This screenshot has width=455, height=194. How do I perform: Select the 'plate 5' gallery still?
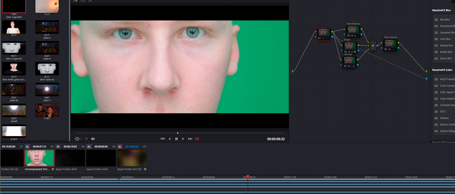(x=47, y=26)
